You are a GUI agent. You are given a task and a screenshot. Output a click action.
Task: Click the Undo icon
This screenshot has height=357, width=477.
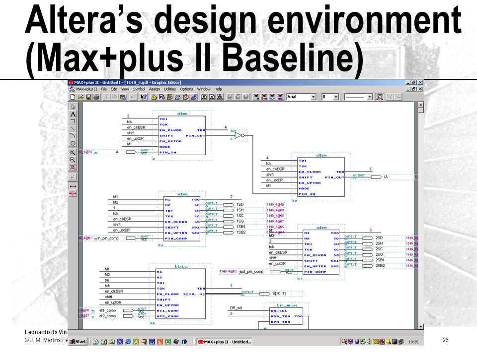click(x=133, y=97)
